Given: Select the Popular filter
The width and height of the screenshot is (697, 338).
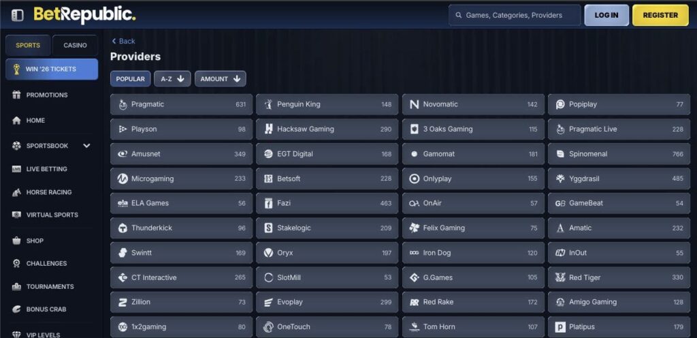Looking at the screenshot, I should (130, 79).
